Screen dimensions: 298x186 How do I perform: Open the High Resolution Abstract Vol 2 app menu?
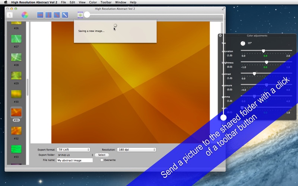(x=34, y=2)
